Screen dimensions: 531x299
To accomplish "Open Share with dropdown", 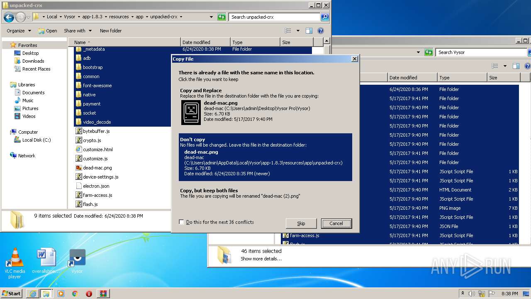I will [77, 31].
